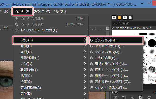The image size is (156, 99).
Task: Open the ぼかし(B) submenu
Action: point(50,40)
